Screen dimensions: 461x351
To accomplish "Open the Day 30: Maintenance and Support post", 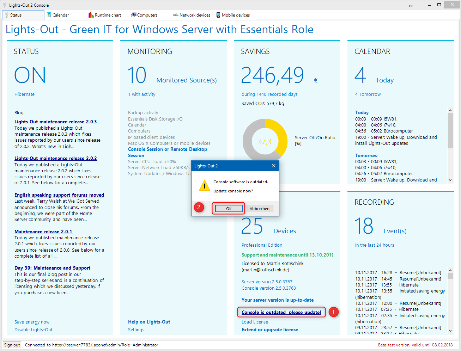I will click(53, 268).
